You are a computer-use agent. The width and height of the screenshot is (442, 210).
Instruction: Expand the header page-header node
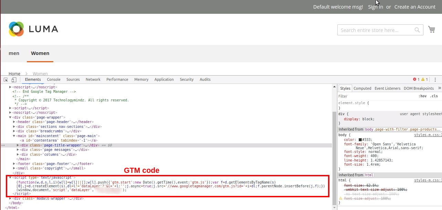[x=14, y=122]
